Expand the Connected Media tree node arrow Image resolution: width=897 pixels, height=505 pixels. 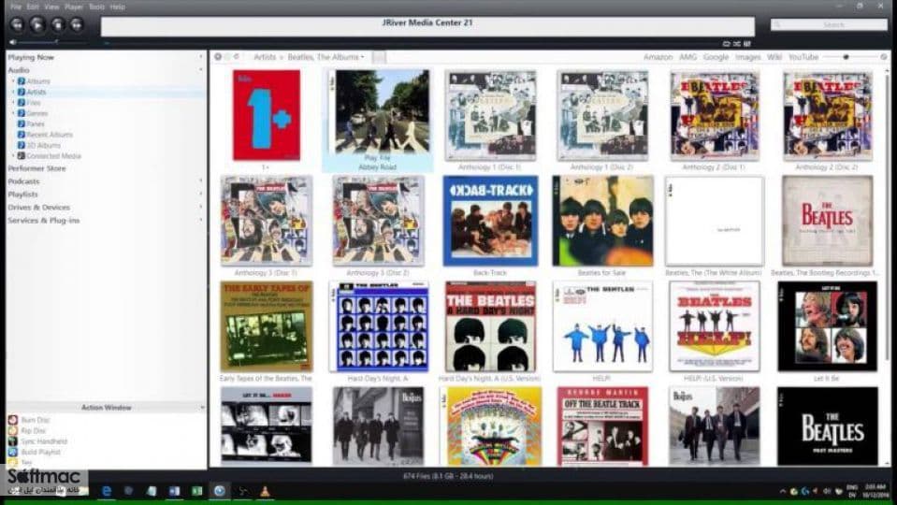coord(13,155)
